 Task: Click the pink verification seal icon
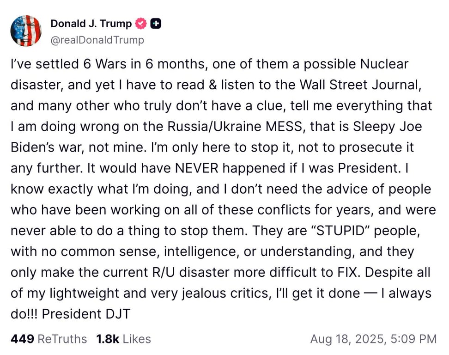click(x=141, y=23)
